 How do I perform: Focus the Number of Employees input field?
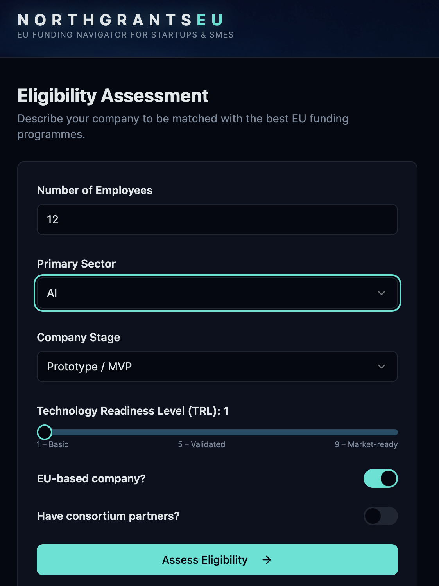(x=217, y=219)
